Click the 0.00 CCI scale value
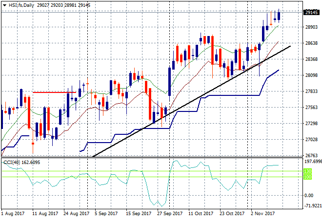 click(309, 195)
